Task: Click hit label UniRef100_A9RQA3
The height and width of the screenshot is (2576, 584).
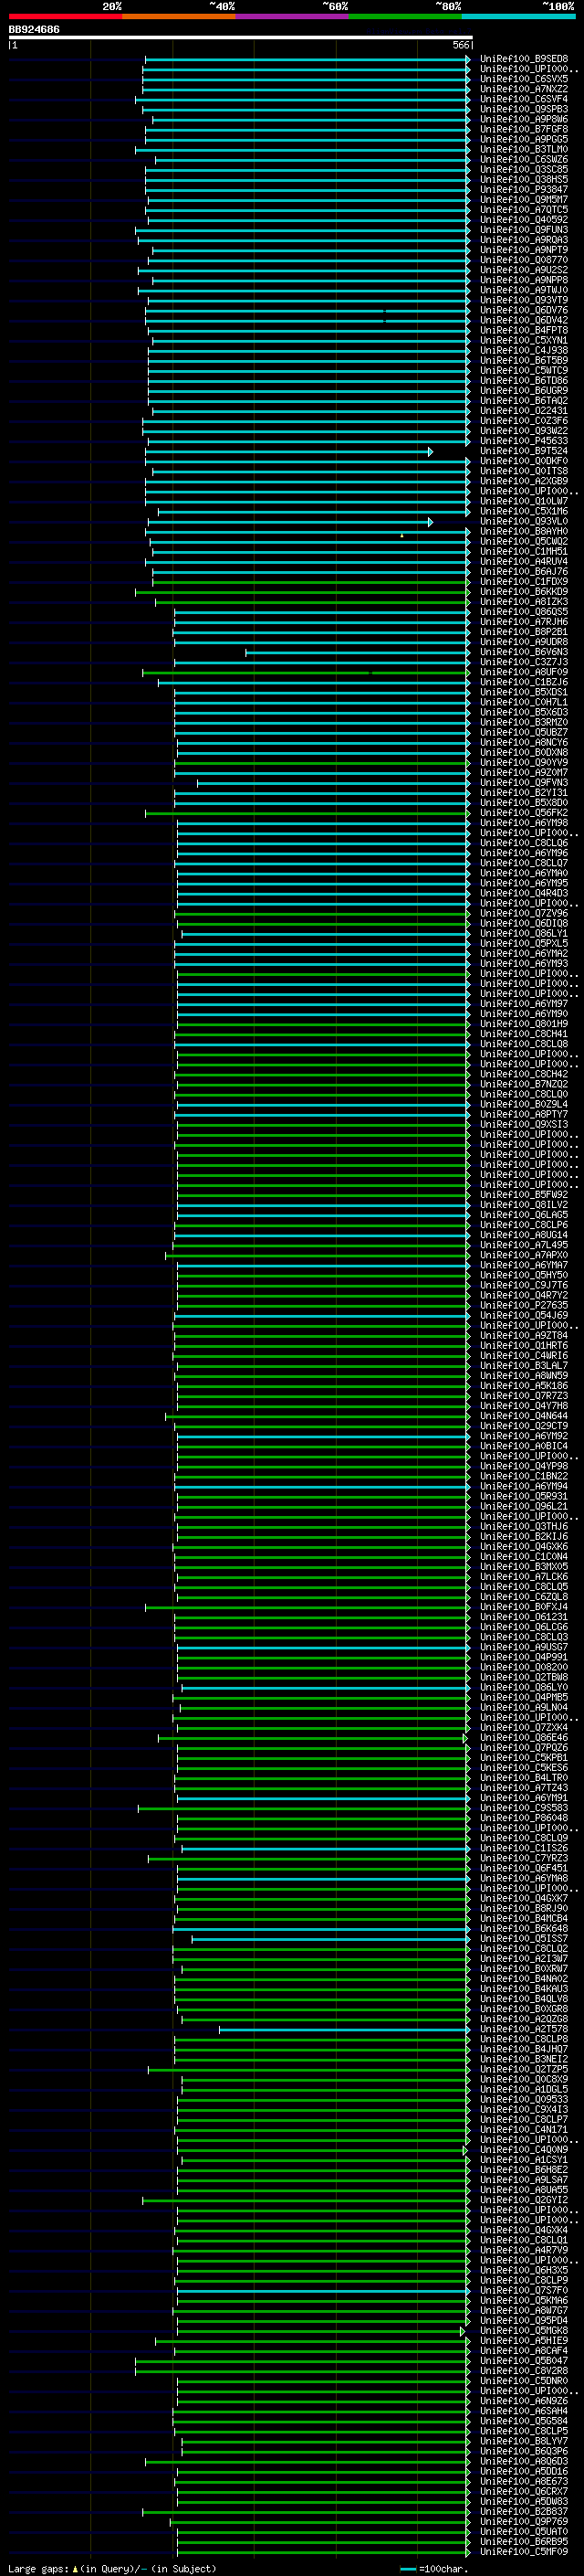Action: [x=524, y=240]
